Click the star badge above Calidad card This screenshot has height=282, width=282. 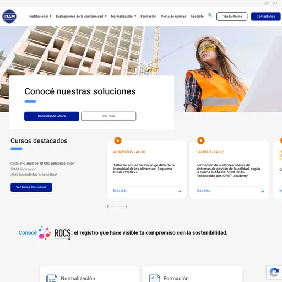pos(201,140)
